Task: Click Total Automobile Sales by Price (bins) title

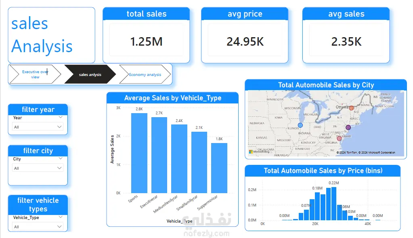Action: click(x=323, y=171)
